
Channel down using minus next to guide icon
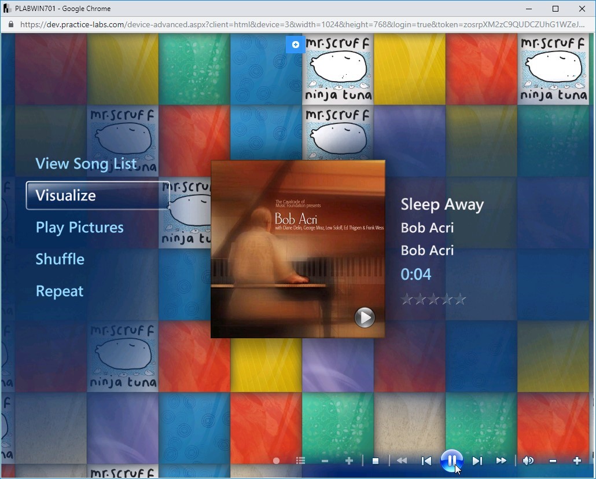(325, 460)
